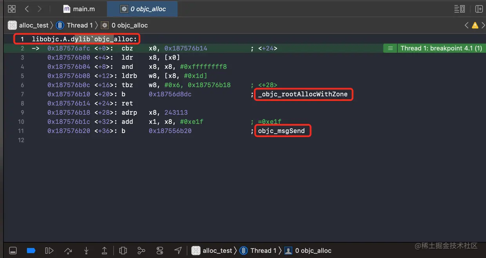Click line number 7 in the gutter
Viewport: 486px width, 258px height.
click(x=22, y=94)
